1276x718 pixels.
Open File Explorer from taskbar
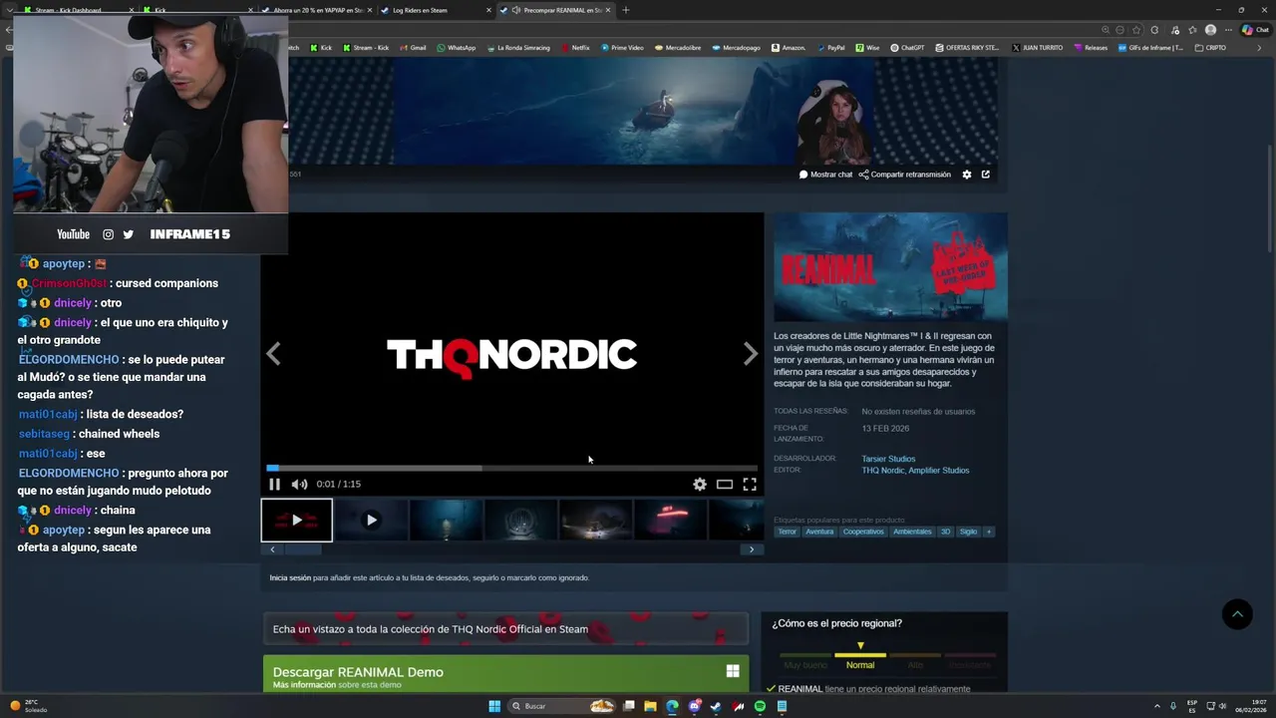point(650,706)
